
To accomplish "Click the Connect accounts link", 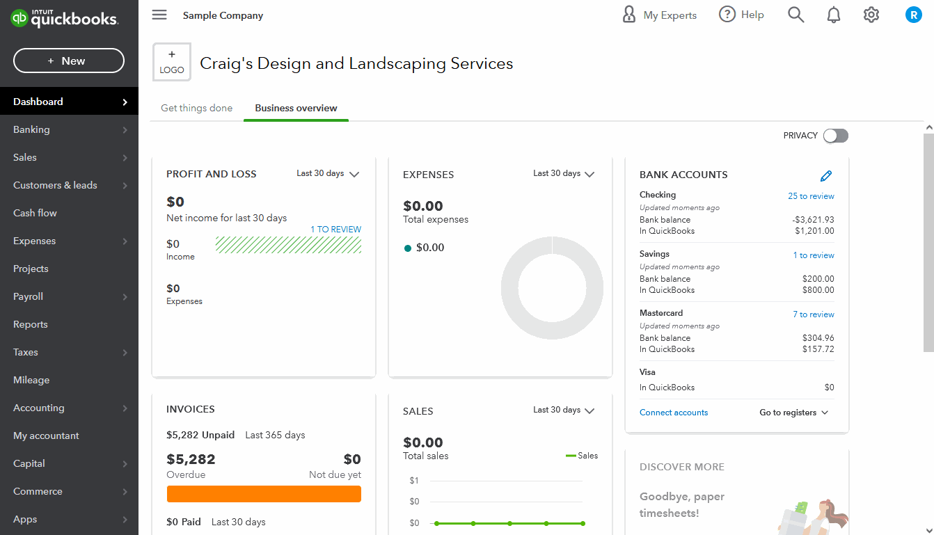I will coord(674,413).
